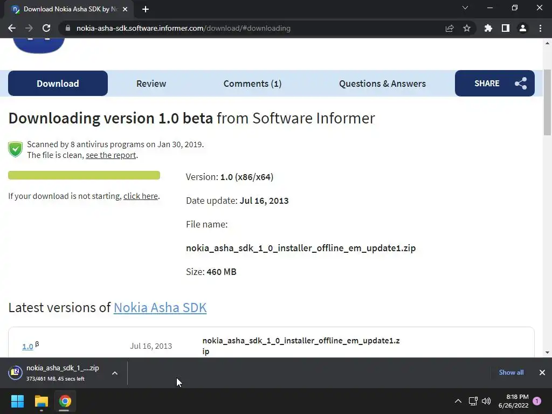552x414 pixels.
Task: Close the downloads bar
Action: pyautogui.click(x=542, y=372)
